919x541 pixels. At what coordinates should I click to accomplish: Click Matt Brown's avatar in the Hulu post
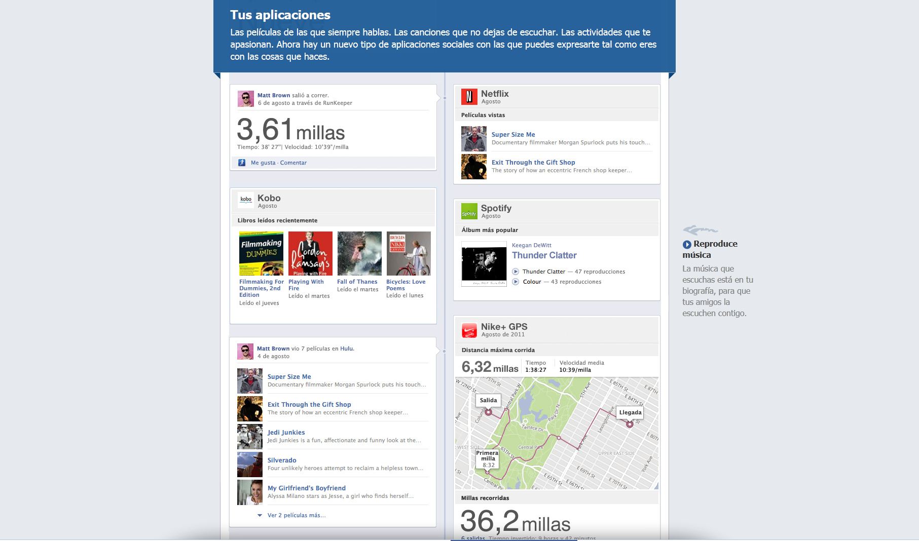245,352
